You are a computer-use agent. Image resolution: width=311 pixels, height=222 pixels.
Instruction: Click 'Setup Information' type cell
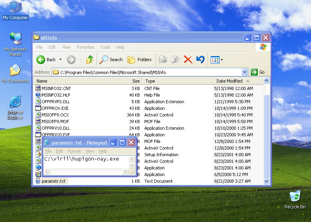click(161, 155)
